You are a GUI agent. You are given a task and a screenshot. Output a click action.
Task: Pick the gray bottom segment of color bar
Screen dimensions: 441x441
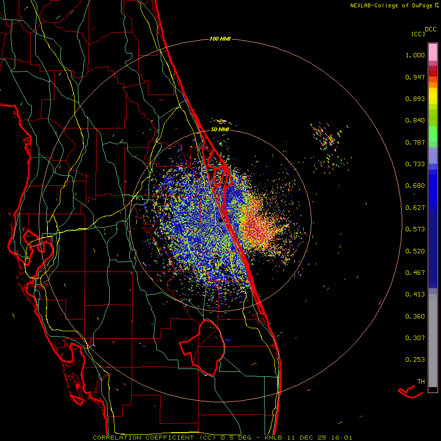pyautogui.click(x=433, y=341)
